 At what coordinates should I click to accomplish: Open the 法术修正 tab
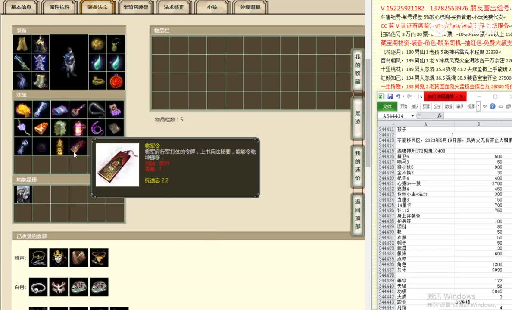(174, 7)
